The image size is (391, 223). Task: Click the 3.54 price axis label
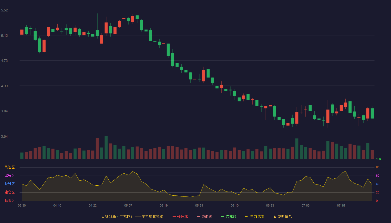[x=4, y=137]
